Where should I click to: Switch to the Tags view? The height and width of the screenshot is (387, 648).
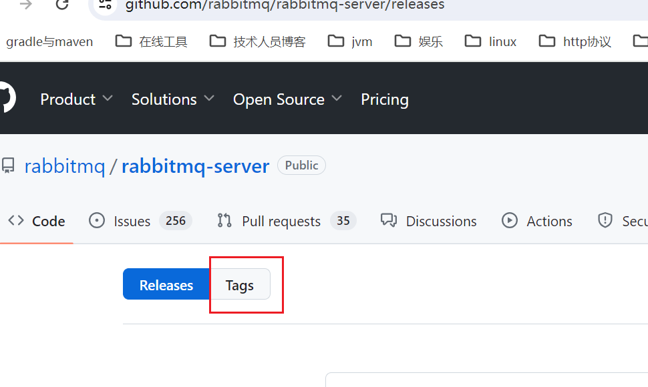[240, 284]
